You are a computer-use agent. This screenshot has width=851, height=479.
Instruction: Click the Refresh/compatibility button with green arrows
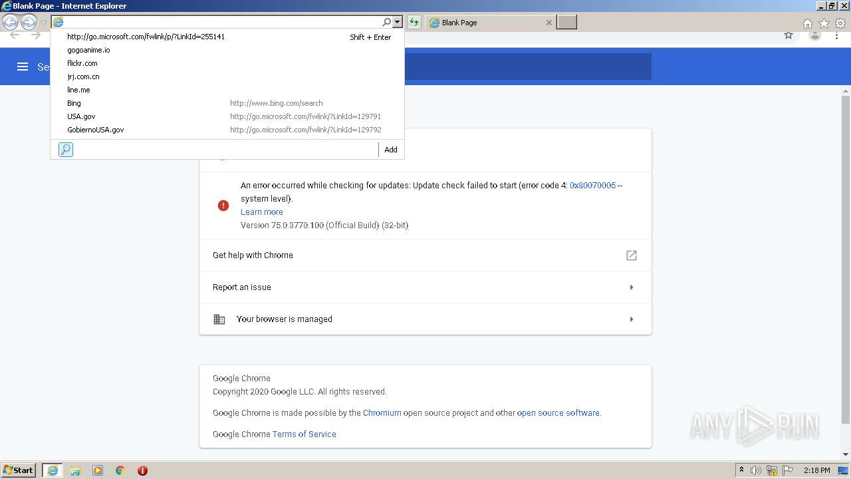point(414,22)
